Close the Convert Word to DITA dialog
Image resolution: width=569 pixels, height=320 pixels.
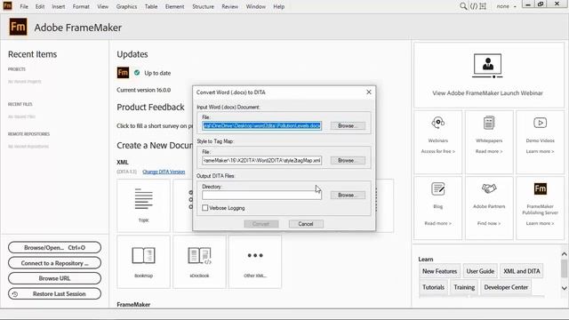point(369,92)
